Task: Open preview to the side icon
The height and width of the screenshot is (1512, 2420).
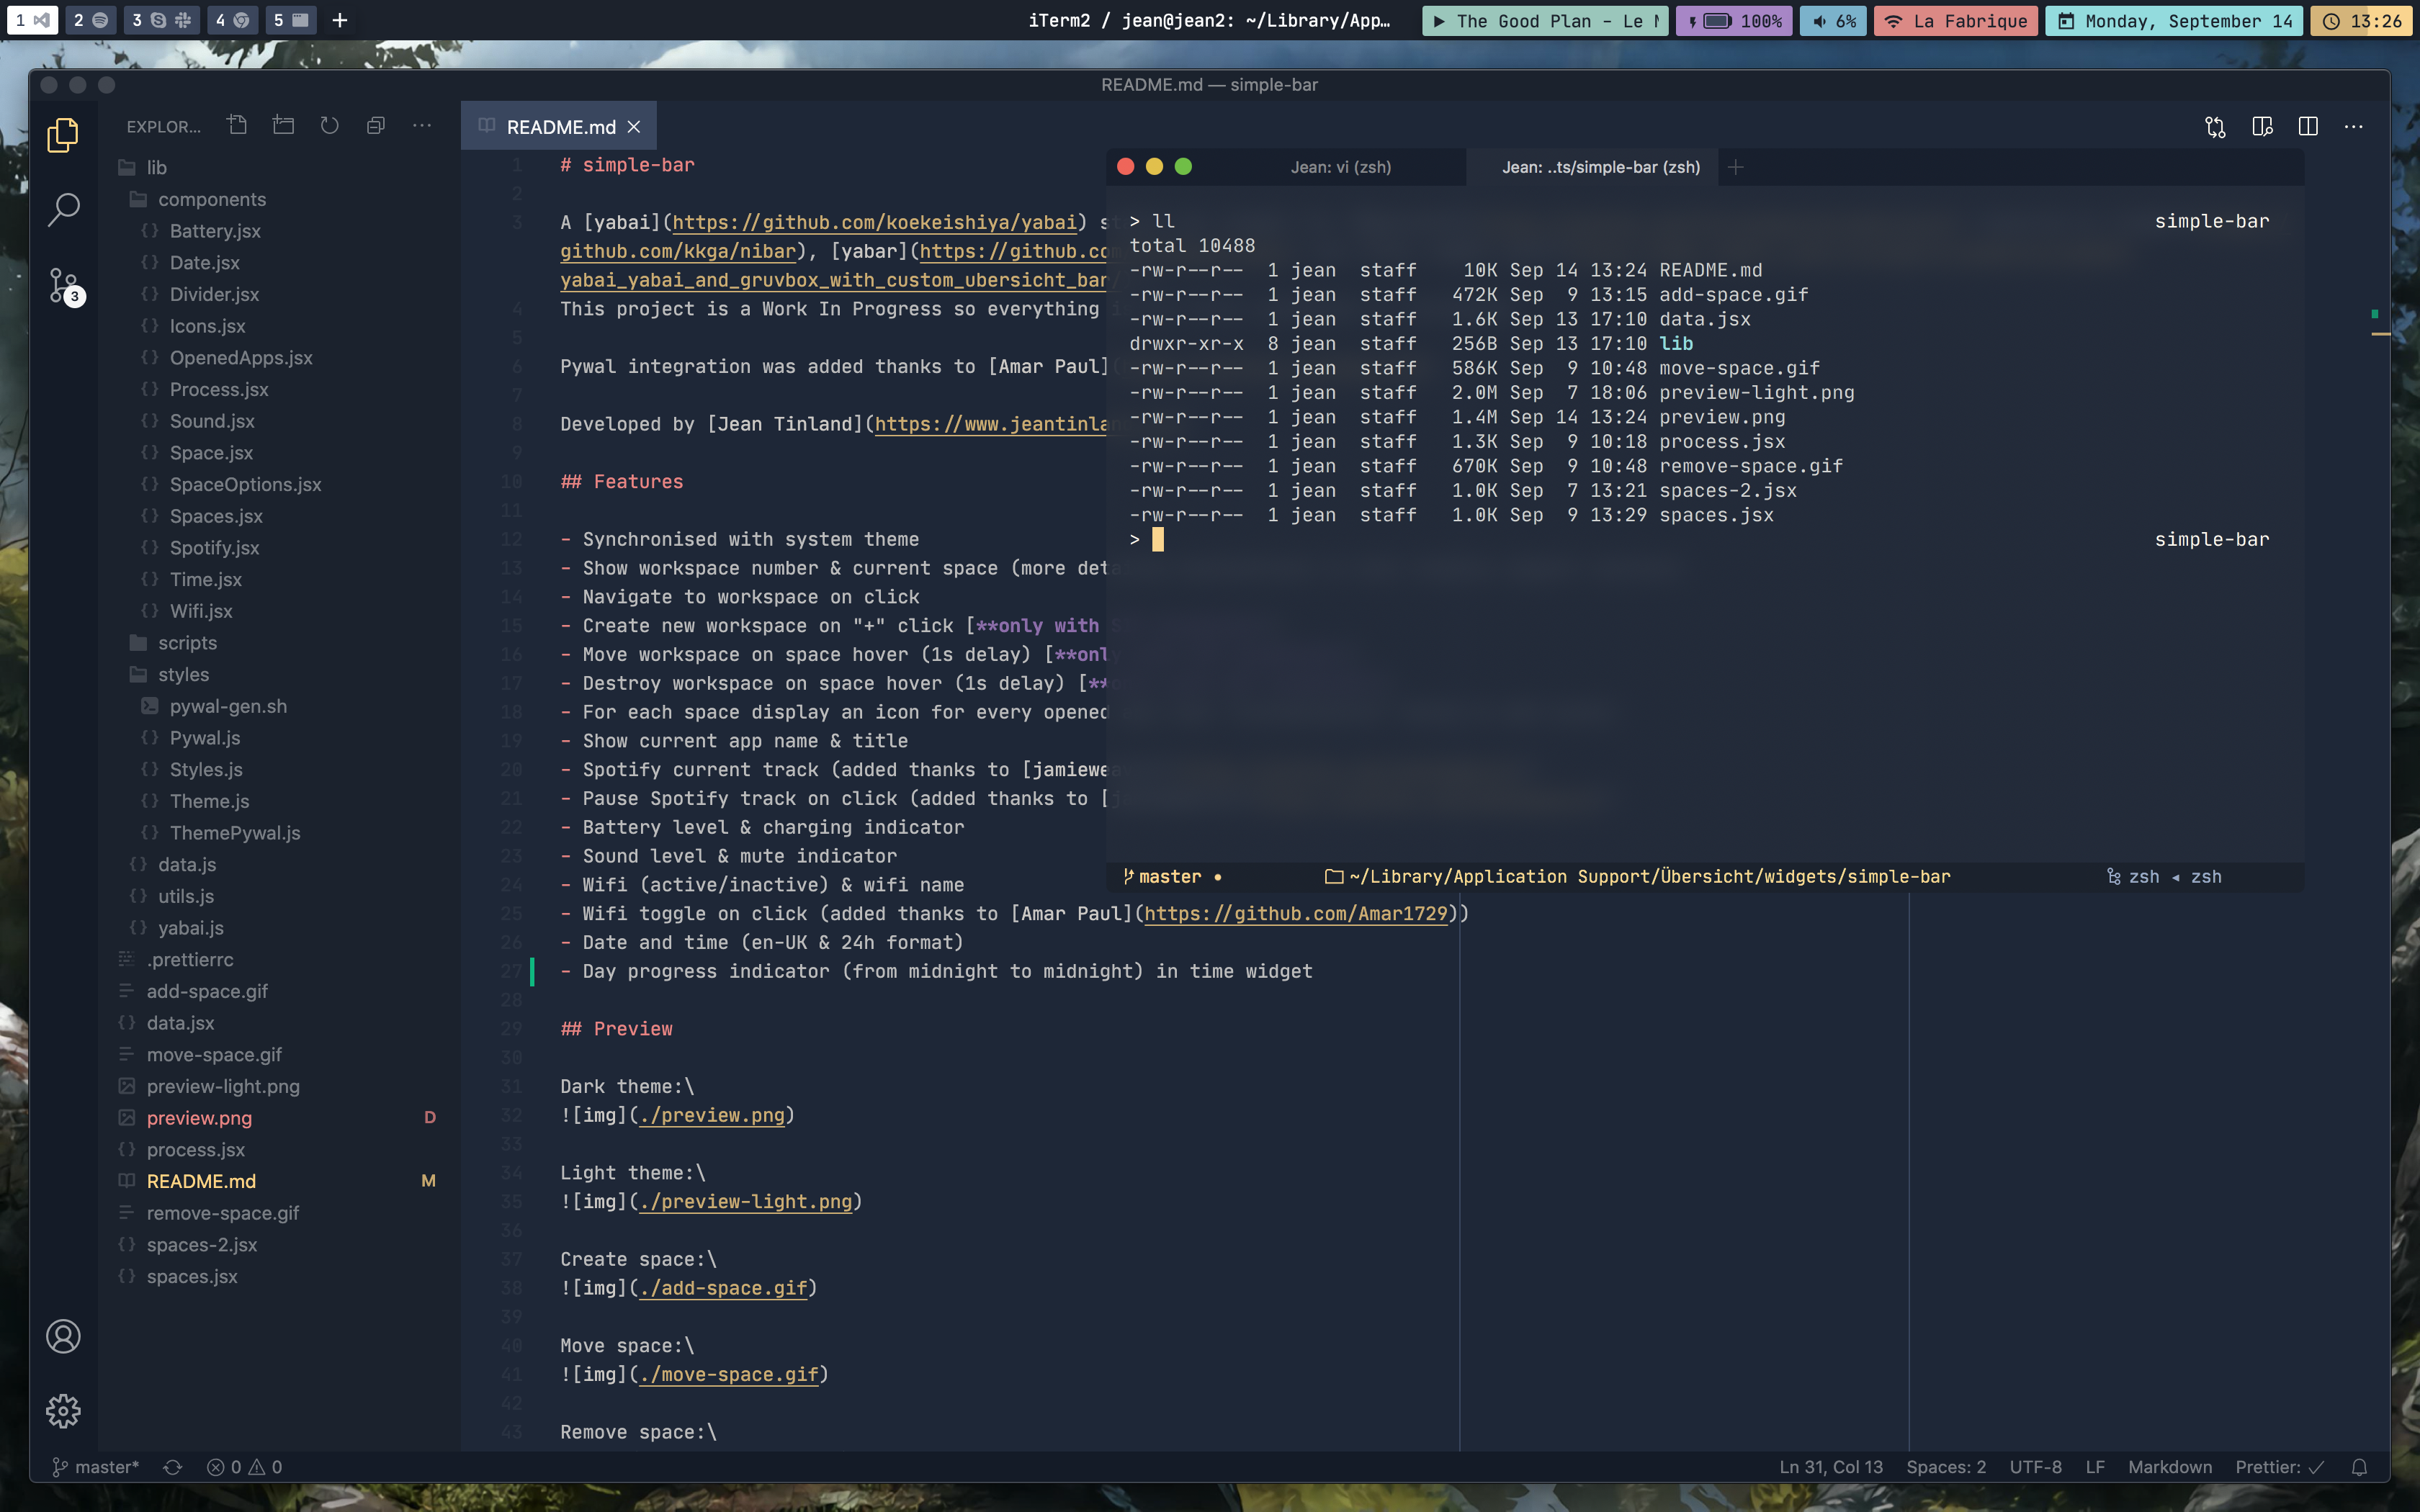Action: click(2262, 126)
